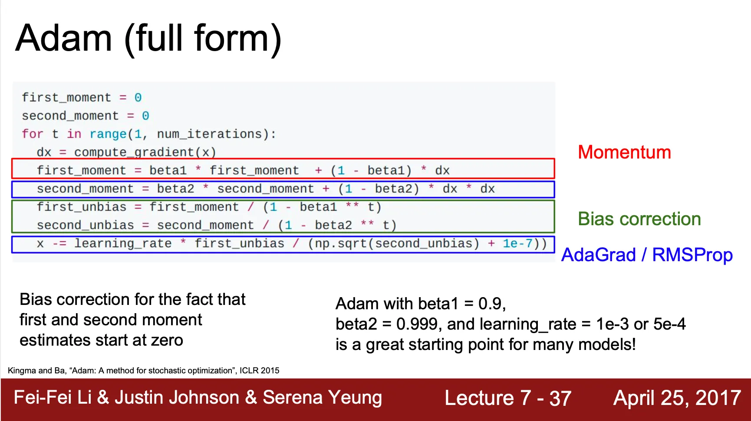
Task: Click the "Lecture 7 - 37" footer text
Action: coord(508,398)
